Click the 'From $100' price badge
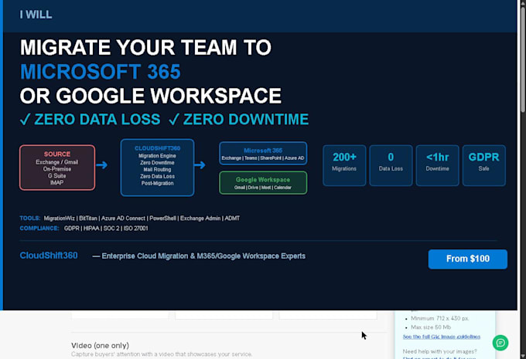The image size is (526, 359). pyautogui.click(x=468, y=259)
